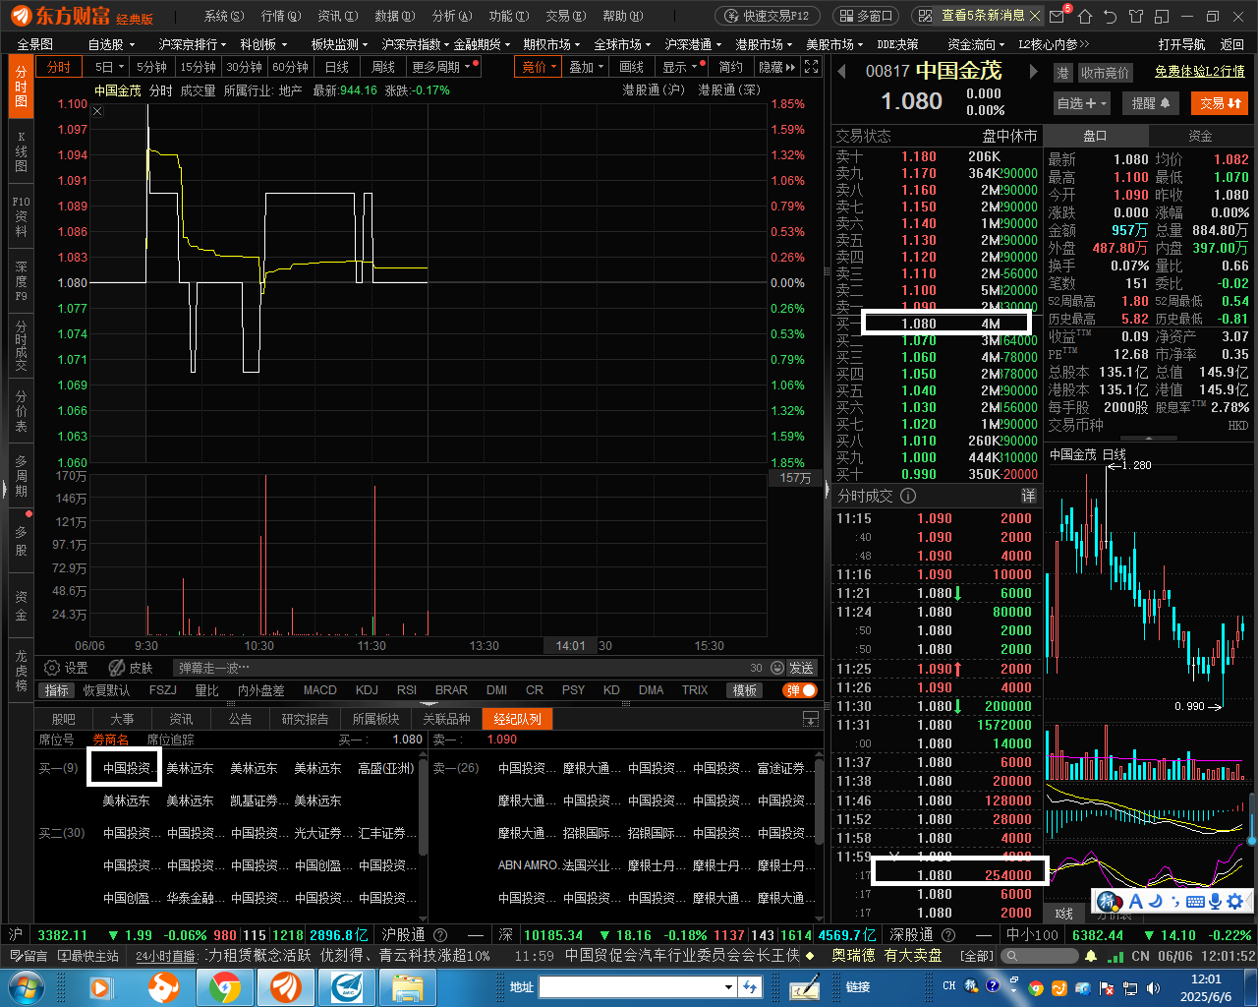Open 研究报告 bottom tab
The width and height of the screenshot is (1258, 1007).
coord(305,719)
